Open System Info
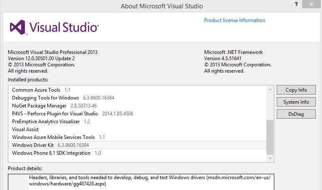 (x=296, y=102)
